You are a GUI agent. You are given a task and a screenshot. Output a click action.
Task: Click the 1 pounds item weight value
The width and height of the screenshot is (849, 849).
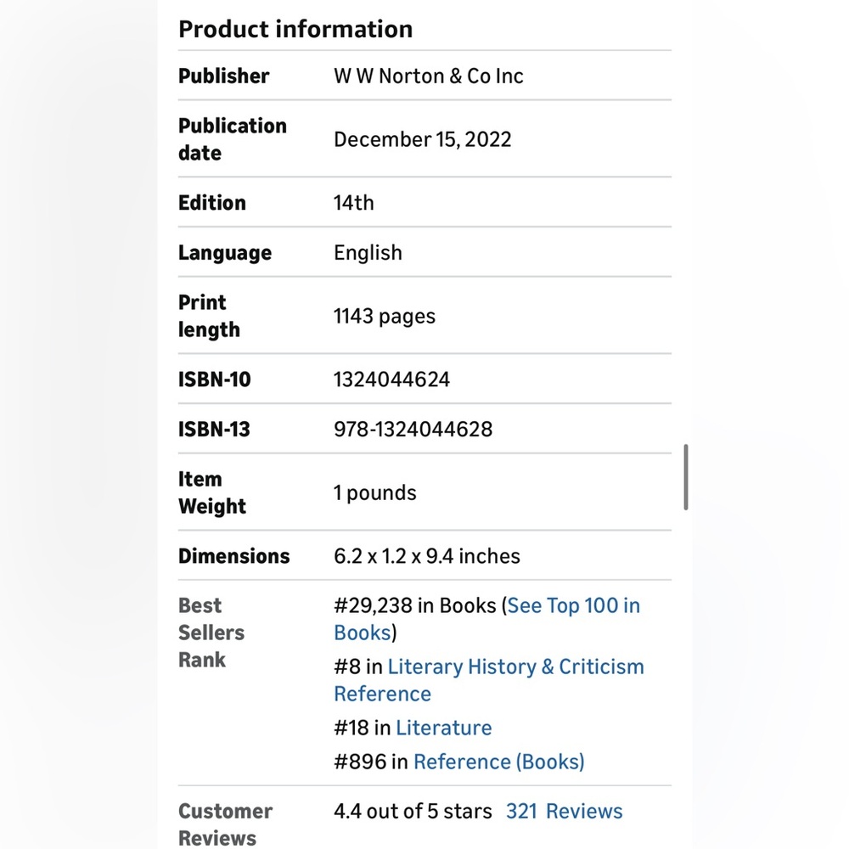(x=374, y=493)
